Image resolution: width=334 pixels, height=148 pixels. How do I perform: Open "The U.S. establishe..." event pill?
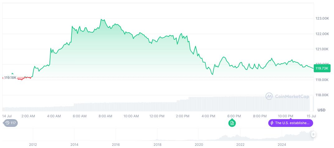click(x=291, y=123)
